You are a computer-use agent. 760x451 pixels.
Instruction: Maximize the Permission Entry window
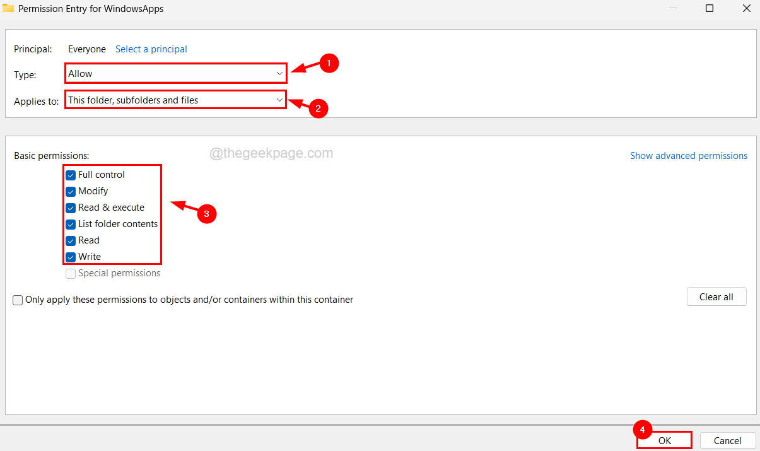710,9
